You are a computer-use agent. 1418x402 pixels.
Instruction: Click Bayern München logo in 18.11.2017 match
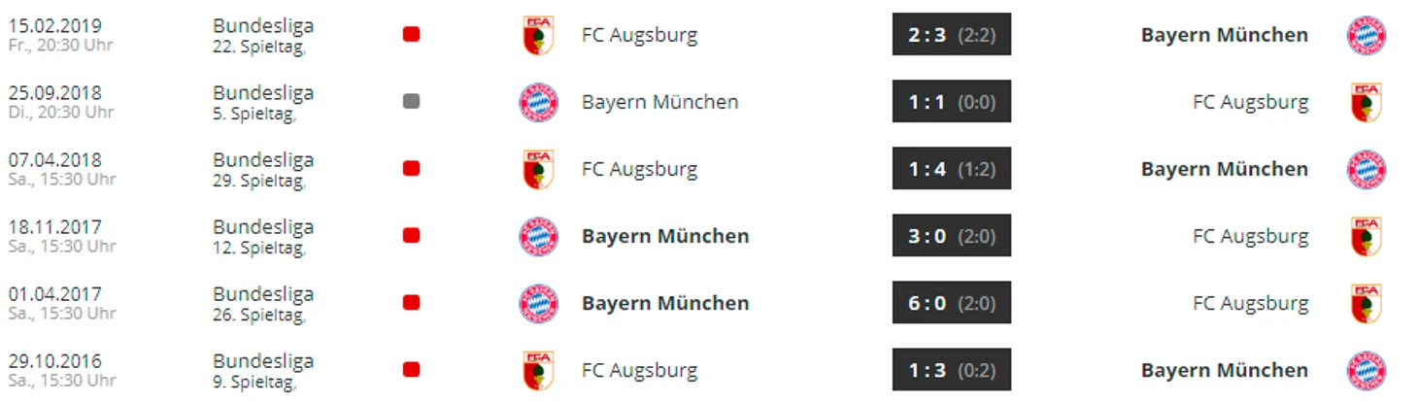(538, 236)
